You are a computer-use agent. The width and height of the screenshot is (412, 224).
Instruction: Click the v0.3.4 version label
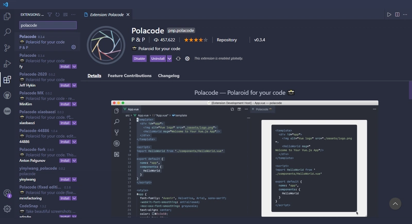(260, 40)
